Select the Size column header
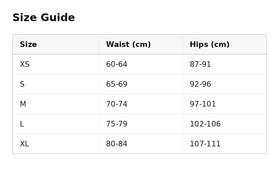 (56, 44)
